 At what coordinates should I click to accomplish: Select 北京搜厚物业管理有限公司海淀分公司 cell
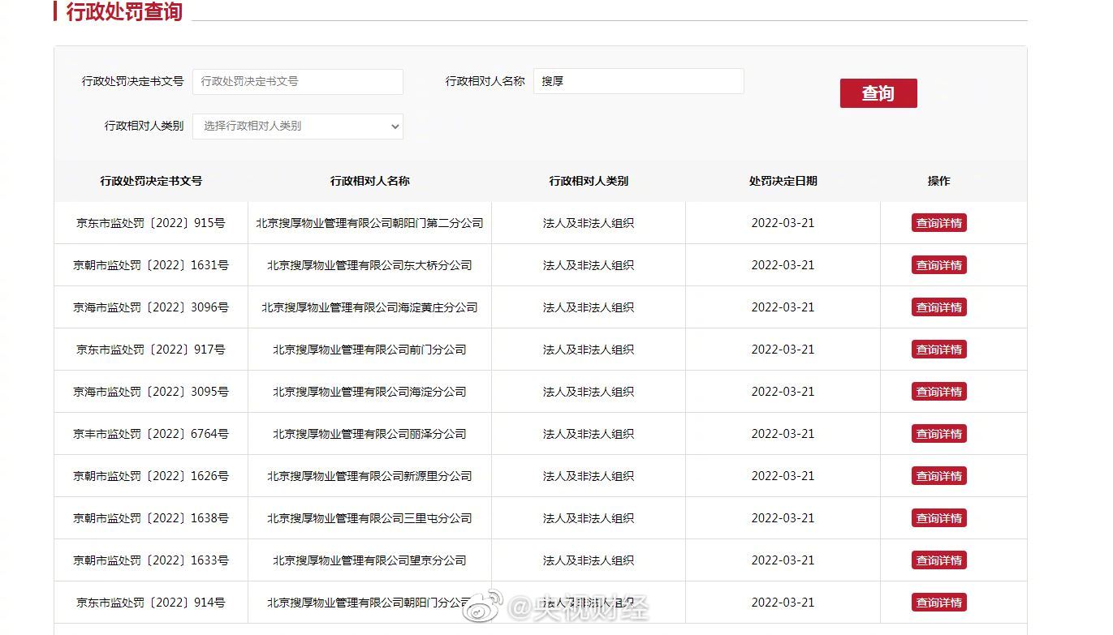[369, 392]
